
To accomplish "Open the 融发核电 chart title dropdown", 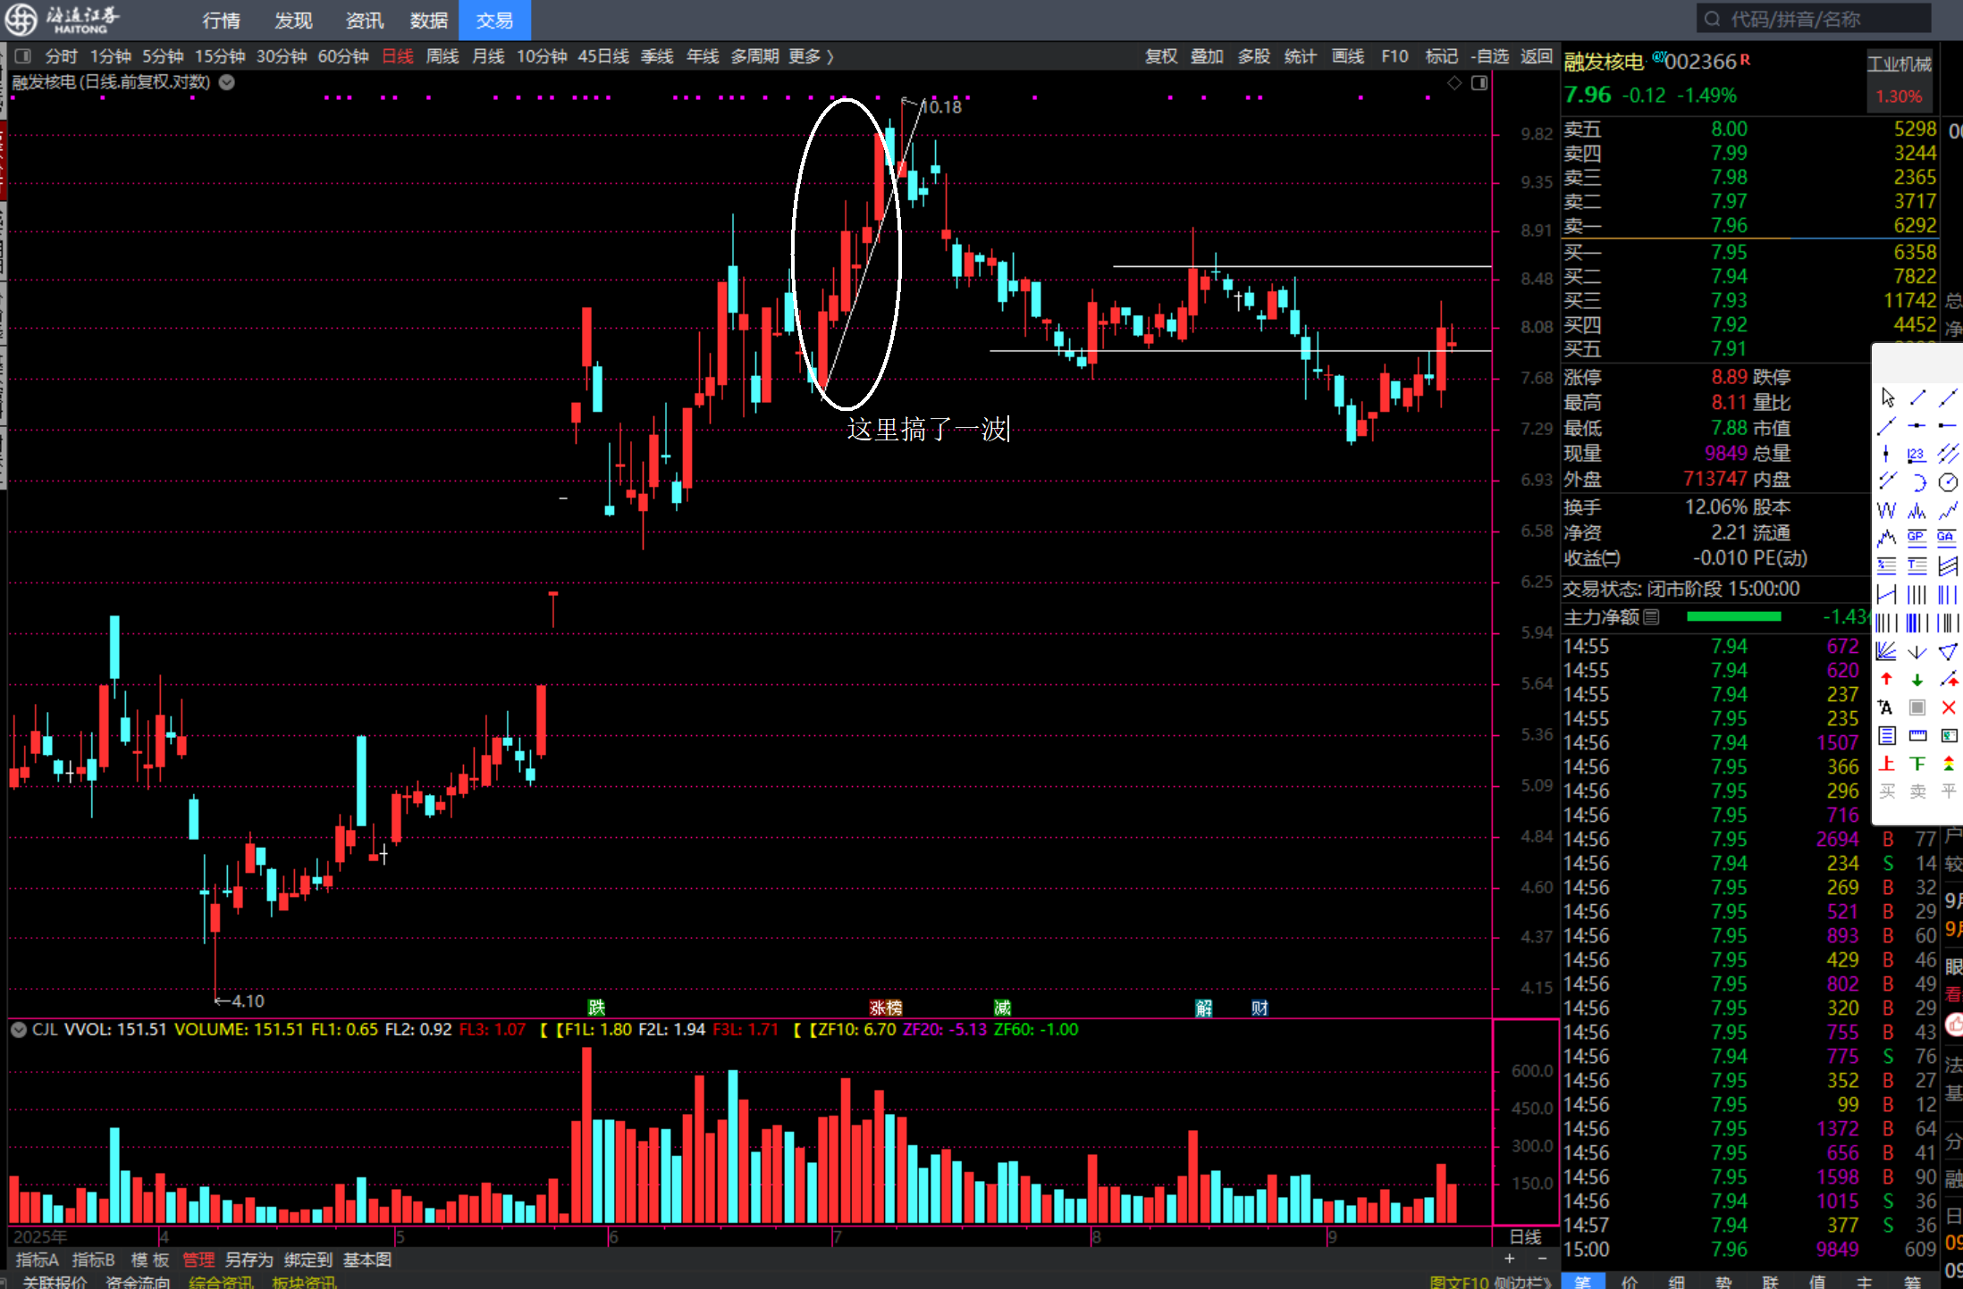I will 227,82.
